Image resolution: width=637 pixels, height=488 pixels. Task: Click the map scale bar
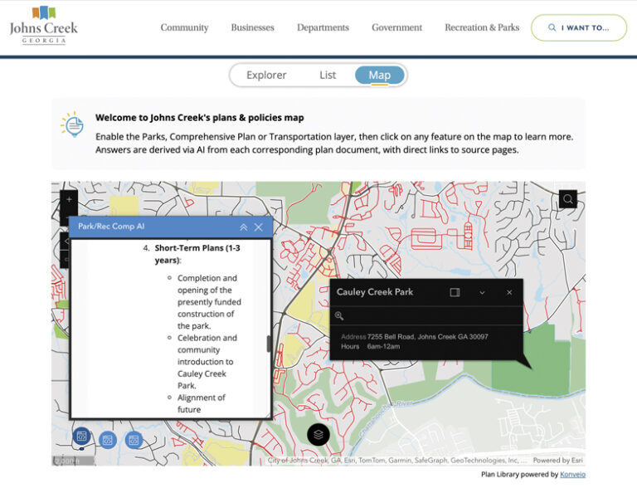[x=74, y=461]
